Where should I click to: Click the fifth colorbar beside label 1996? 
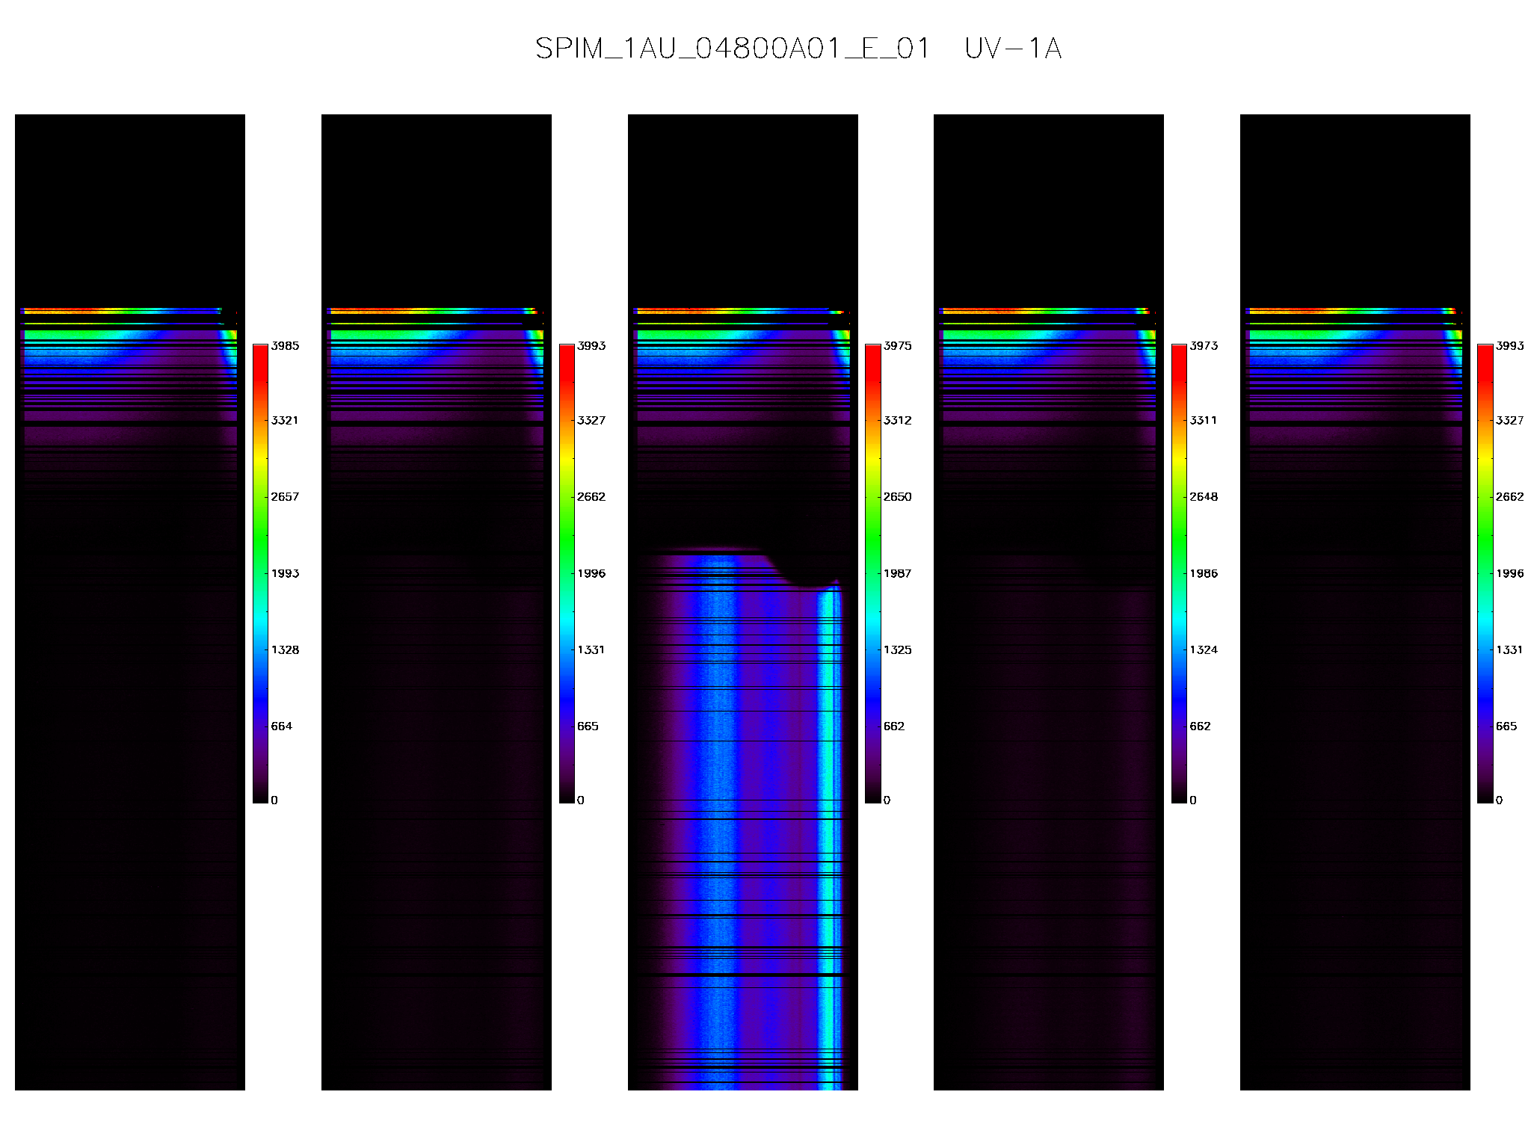pos(1485,573)
